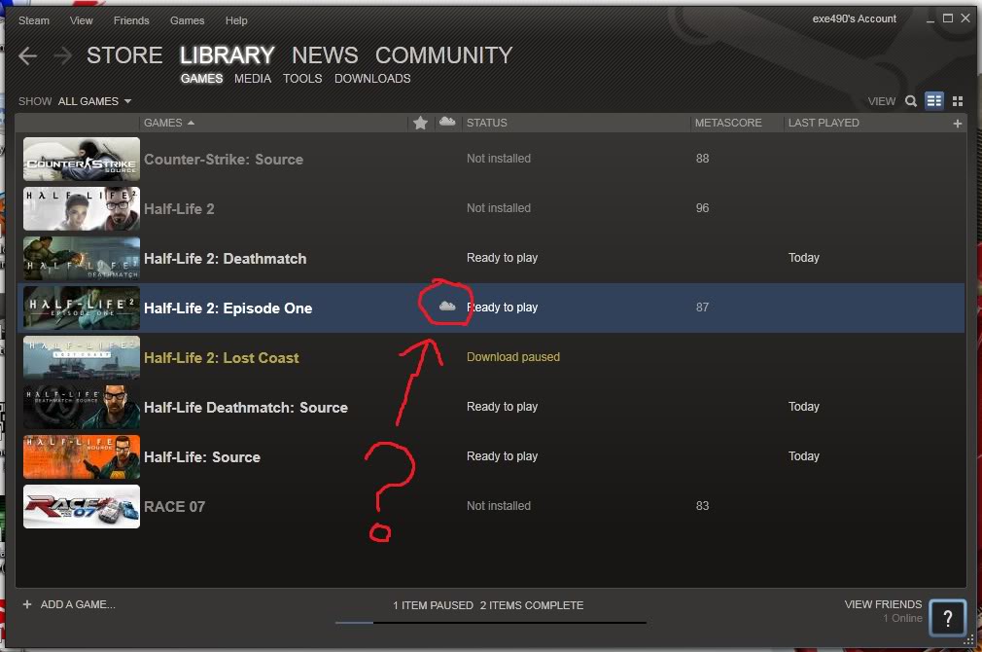Click the cloud sync icon on Episode One row
Screen dimensions: 982x652
pyautogui.click(x=445, y=306)
